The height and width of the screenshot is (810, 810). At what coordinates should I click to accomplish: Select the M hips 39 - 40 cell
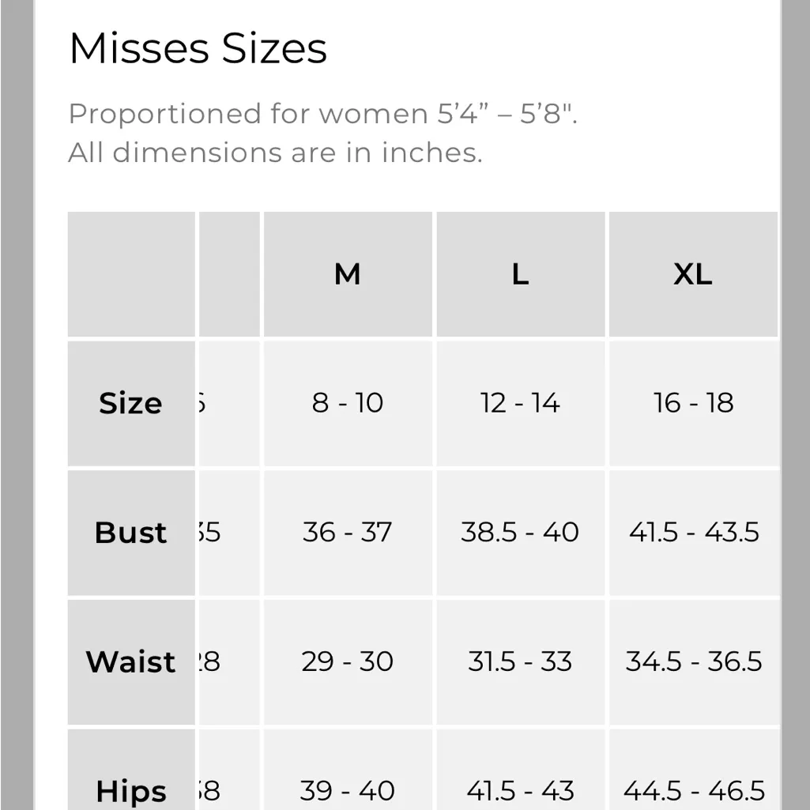click(x=348, y=790)
